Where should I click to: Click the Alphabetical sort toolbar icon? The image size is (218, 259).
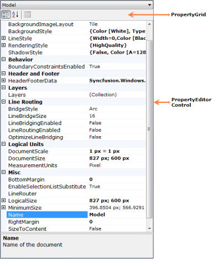(x=15, y=14)
